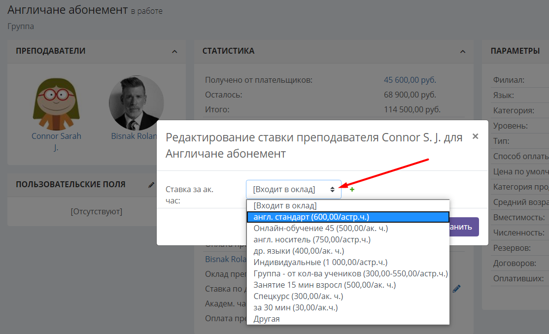Viewport: 549px width, 334px height.
Task: Open teacher Connor Sarah J. link
Action: click(56, 141)
